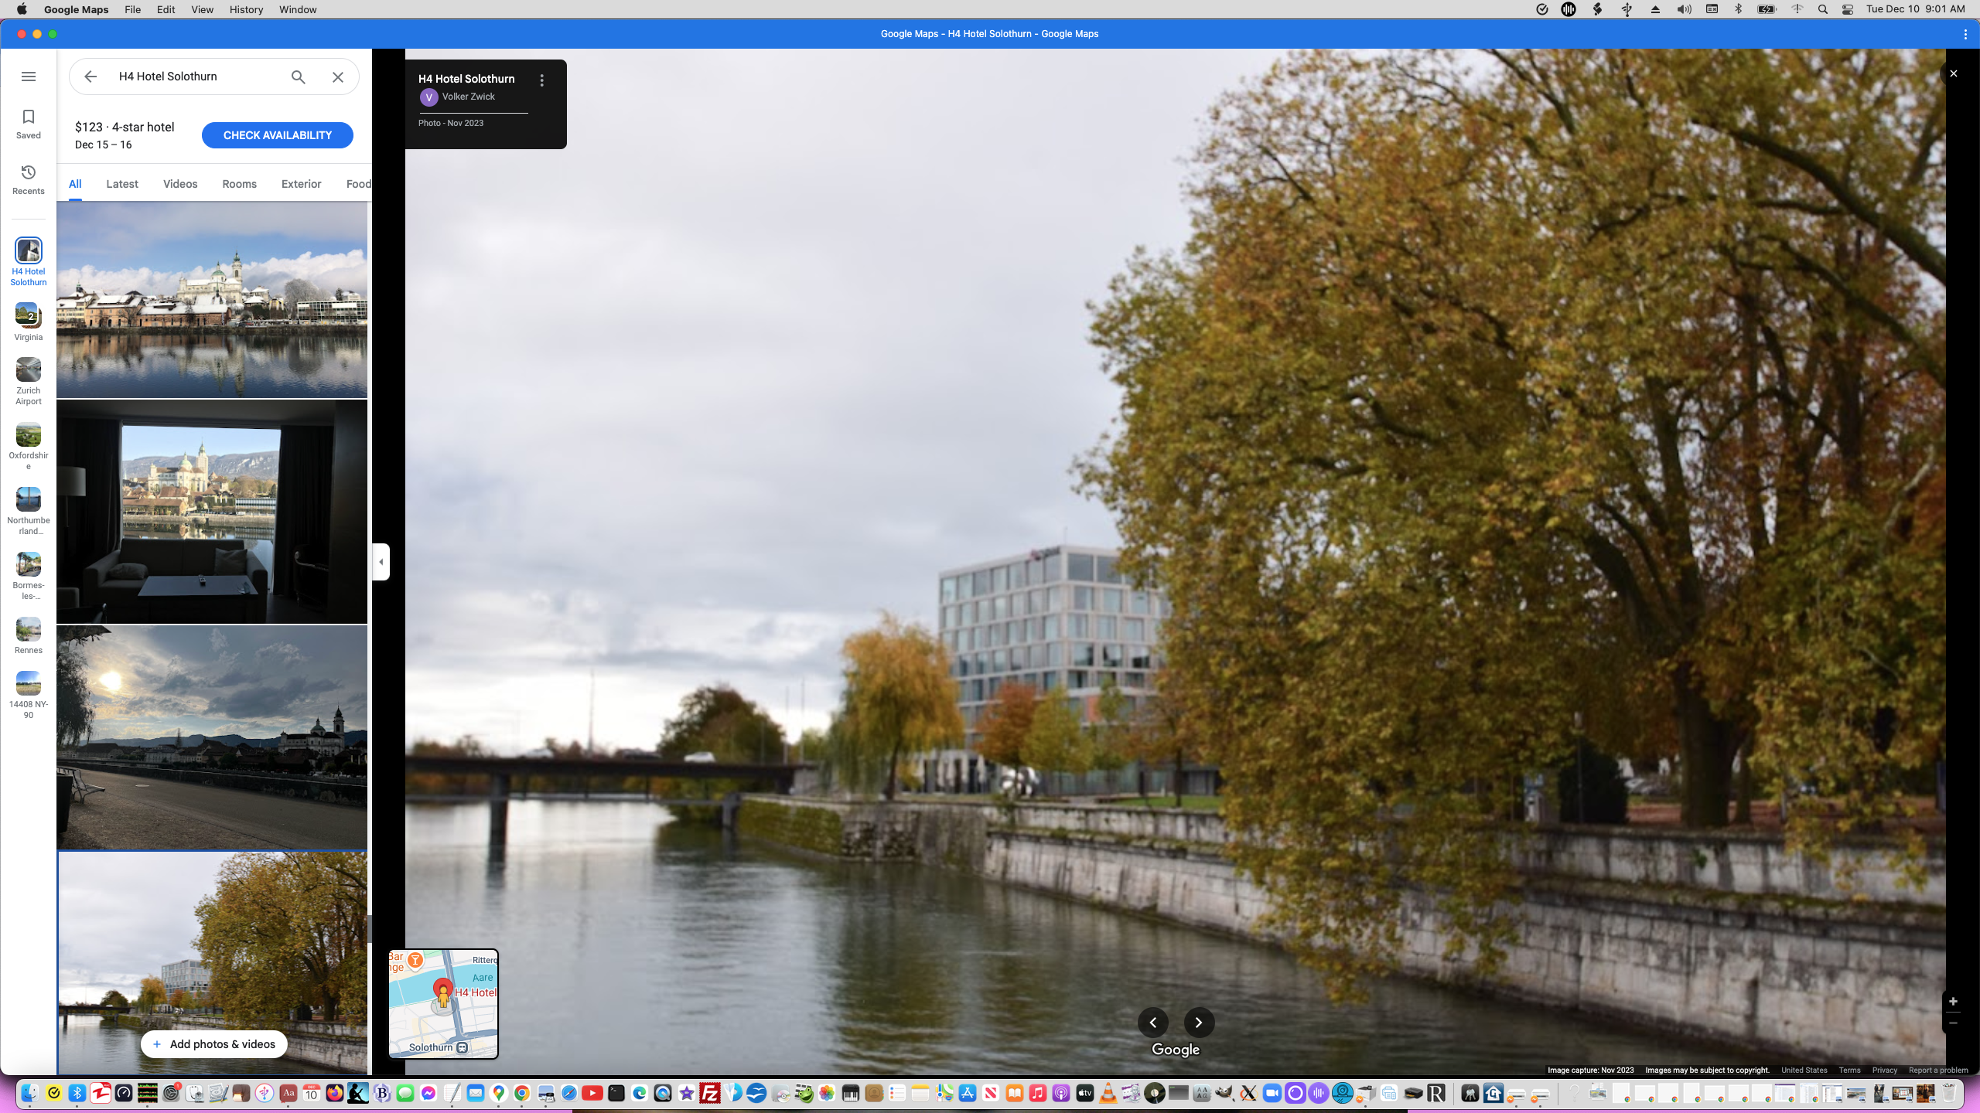1980x1113 pixels.
Task: Open the photo's three-dot options menu
Action: 542,80
